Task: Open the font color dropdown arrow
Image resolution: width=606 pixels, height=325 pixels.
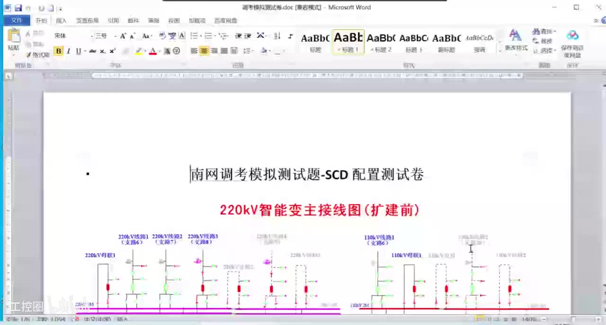Action: pos(160,51)
